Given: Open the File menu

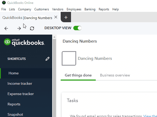Looking at the screenshot, I should (4, 9).
